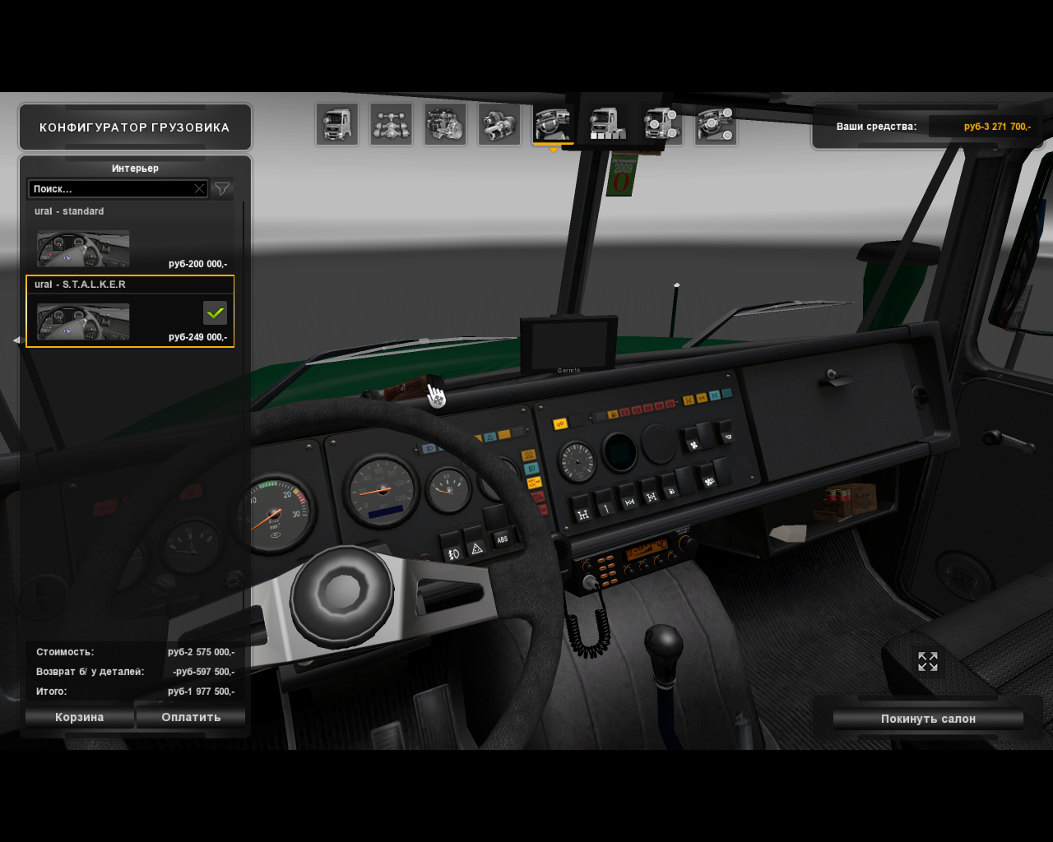Open the Корзина cart
The height and width of the screenshot is (842, 1053).
pyautogui.click(x=80, y=718)
